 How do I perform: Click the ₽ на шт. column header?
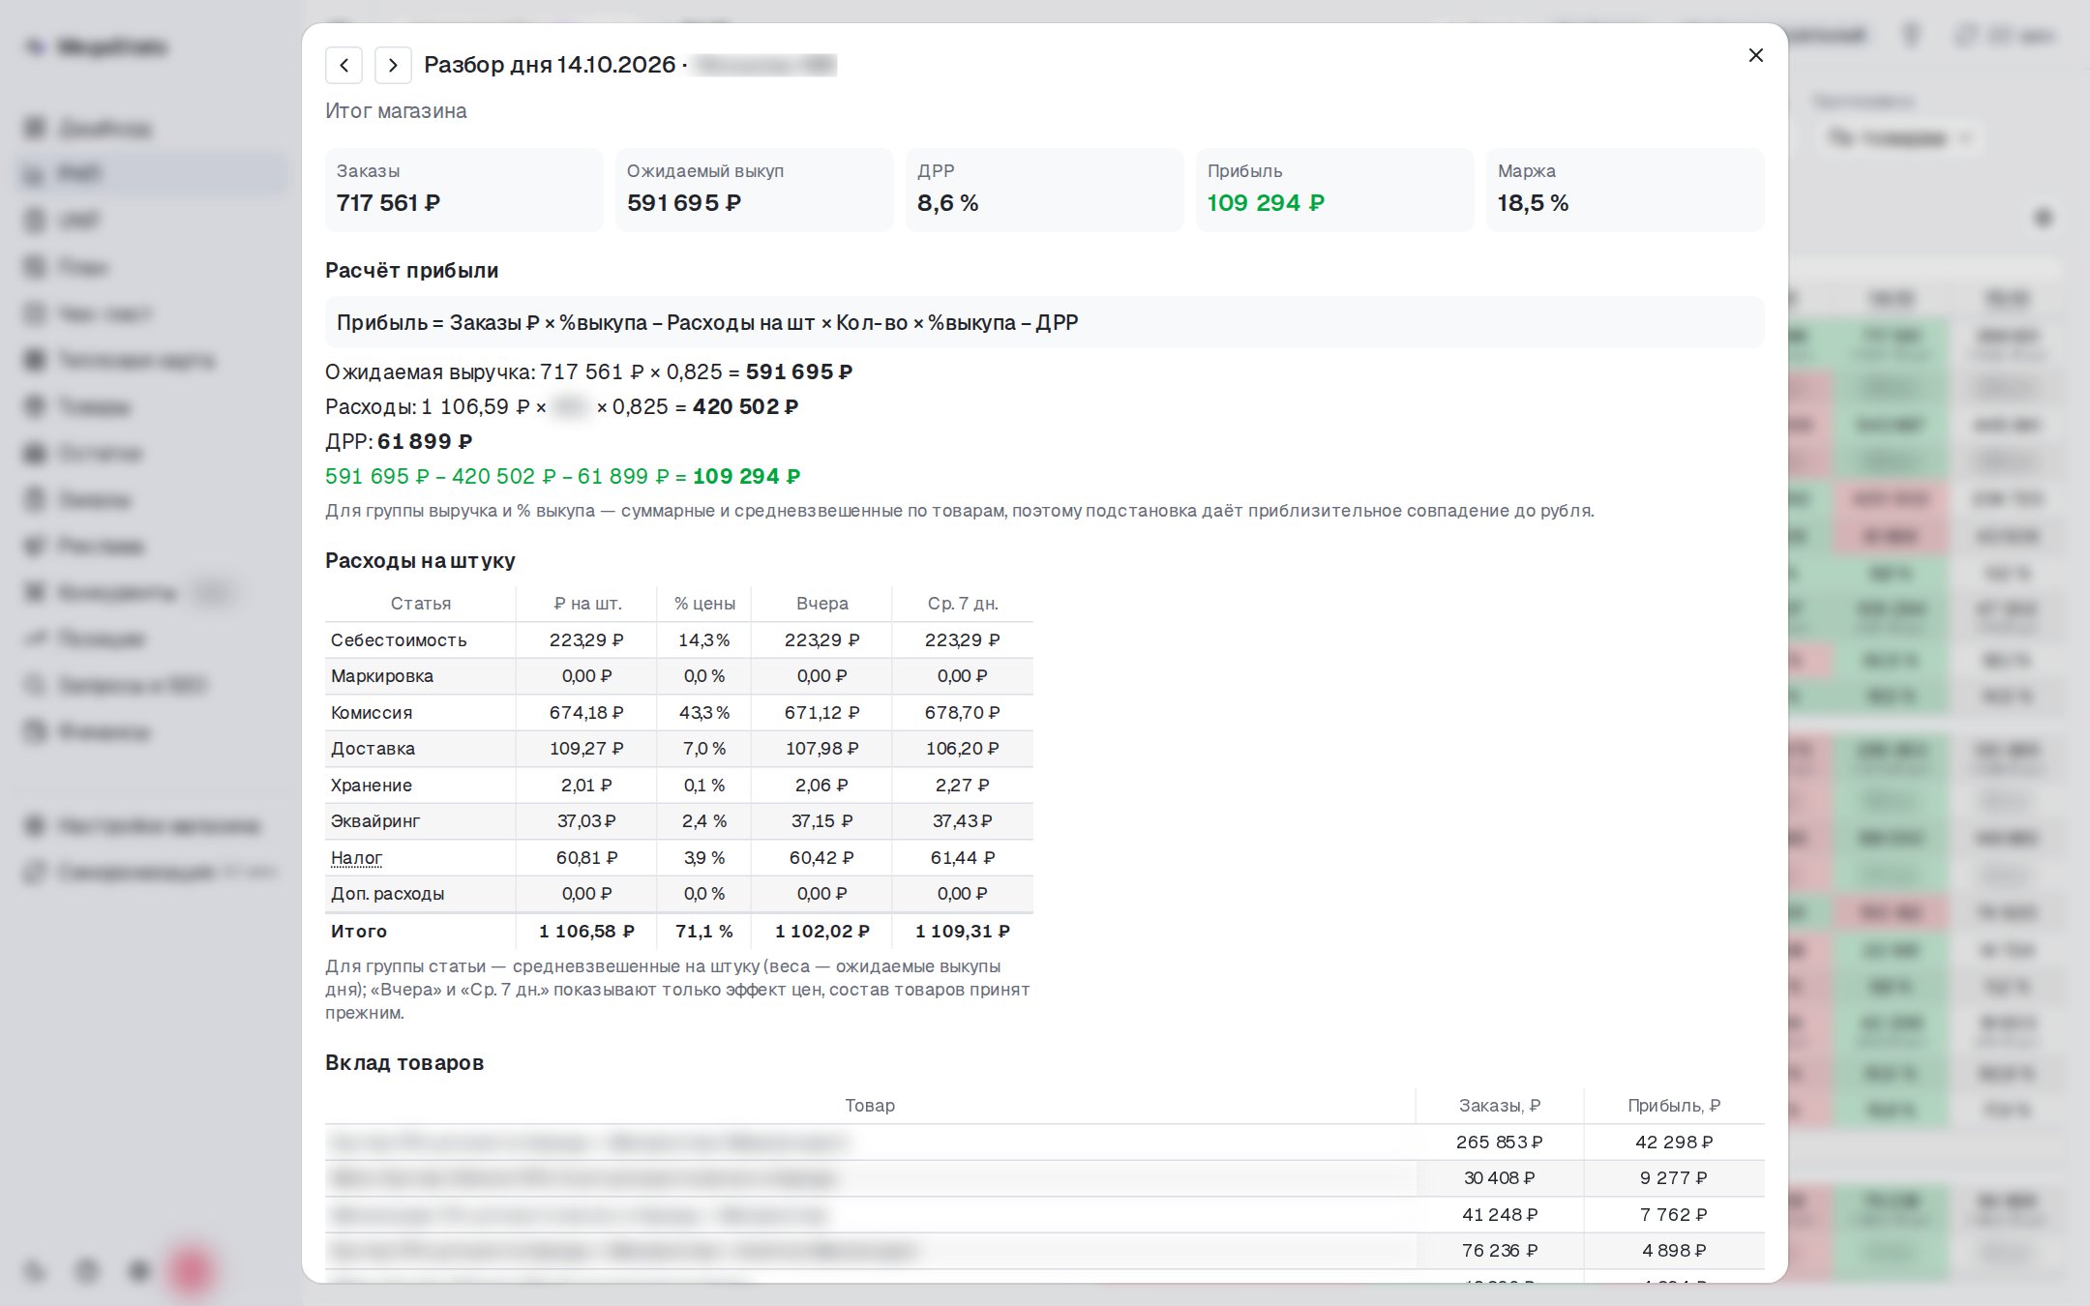tap(586, 604)
